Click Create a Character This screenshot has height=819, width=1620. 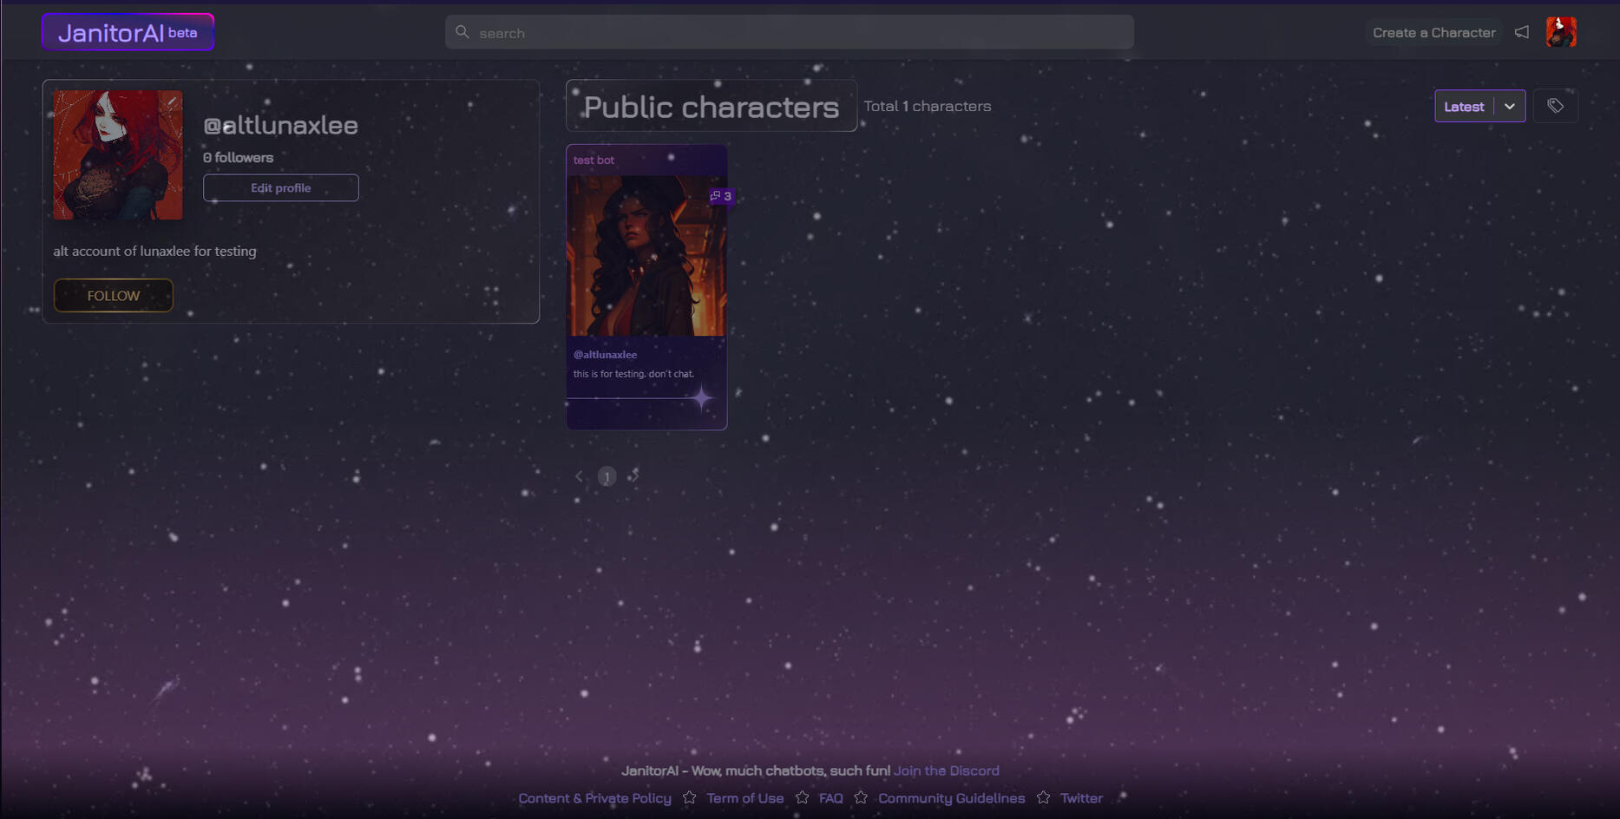[1433, 33]
